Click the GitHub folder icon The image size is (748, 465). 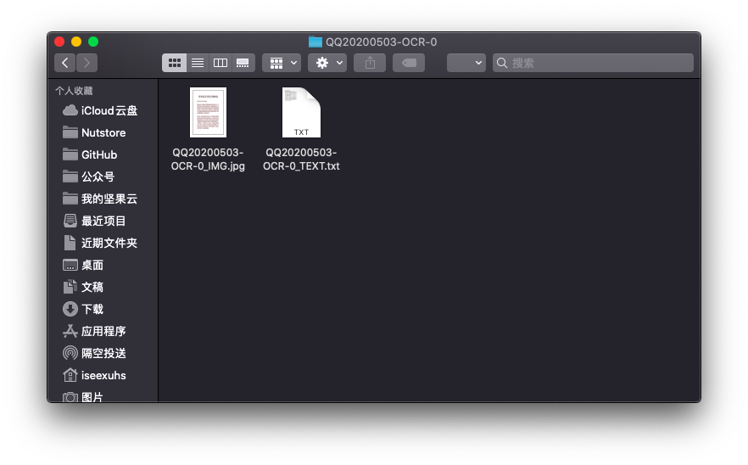pos(70,154)
